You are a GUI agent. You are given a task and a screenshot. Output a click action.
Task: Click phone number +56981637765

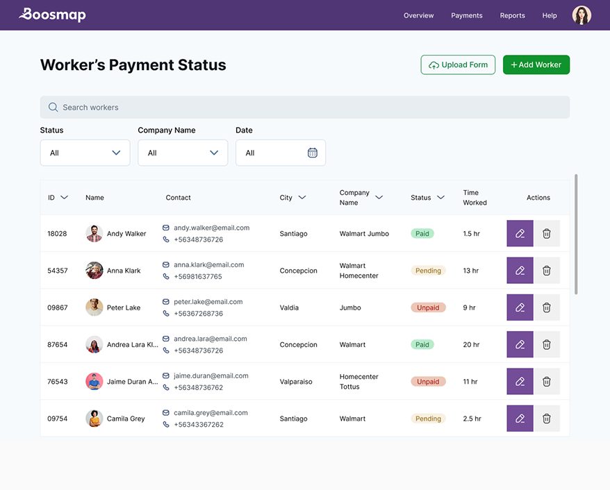pos(197,276)
